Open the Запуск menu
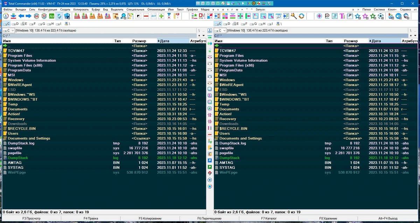The width and height of the screenshot is (420, 223). pyautogui.click(x=260, y=9)
